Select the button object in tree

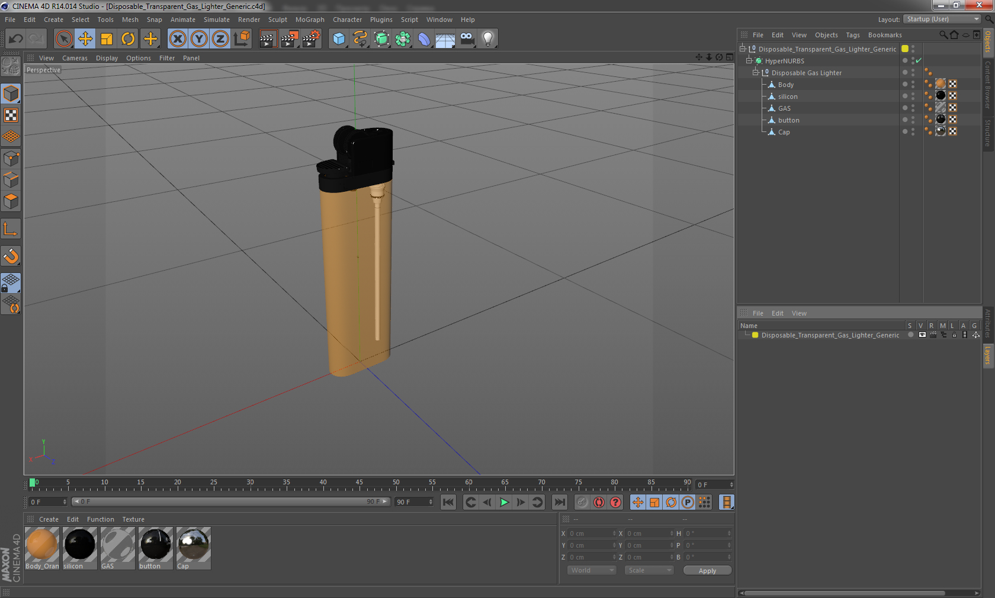pyautogui.click(x=788, y=120)
